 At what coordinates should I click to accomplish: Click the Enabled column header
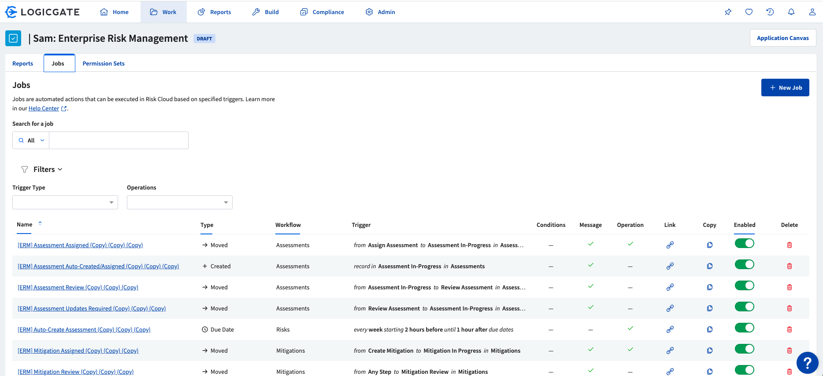pos(745,225)
